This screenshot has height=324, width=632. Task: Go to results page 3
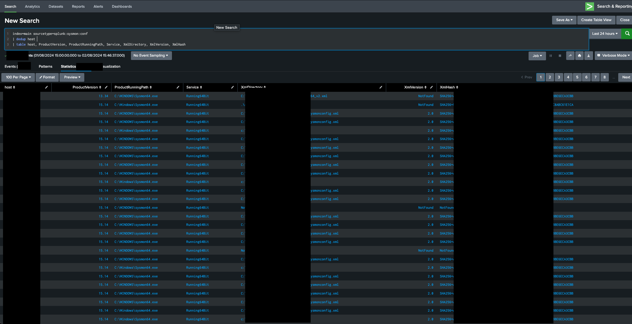tap(559, 77)
